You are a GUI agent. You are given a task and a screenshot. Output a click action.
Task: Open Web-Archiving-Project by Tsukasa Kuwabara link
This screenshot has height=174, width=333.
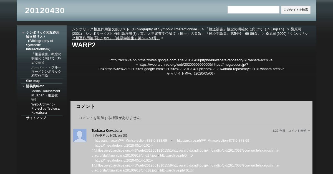tap(46, 109)
